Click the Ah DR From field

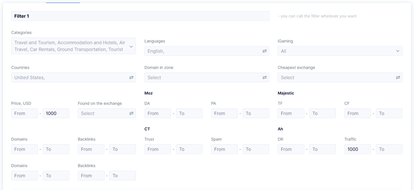[291, 149]
